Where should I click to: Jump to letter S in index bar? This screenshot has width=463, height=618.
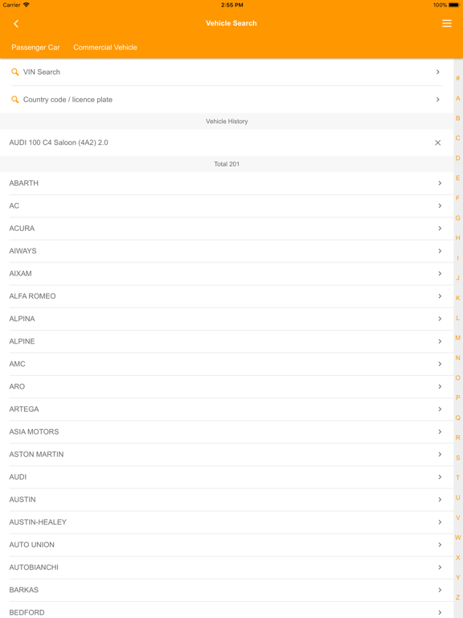(458, 458)
